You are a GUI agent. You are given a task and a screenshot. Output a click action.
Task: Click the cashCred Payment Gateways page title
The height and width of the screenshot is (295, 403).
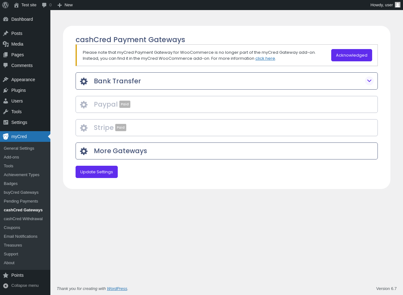pyautogui.click(x=130, y=40)
